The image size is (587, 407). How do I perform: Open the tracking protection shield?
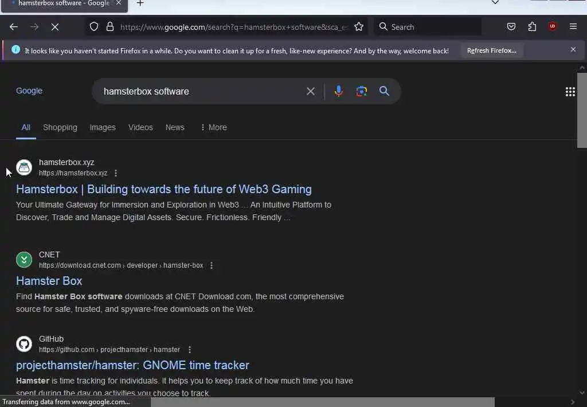[94, 26]
